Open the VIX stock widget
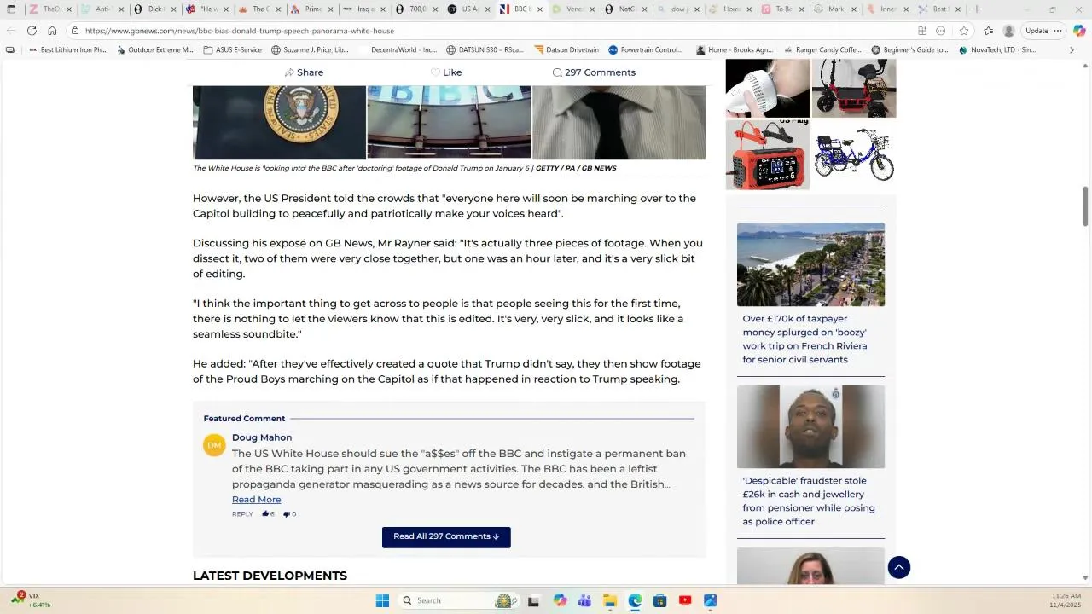This screenshot has width=1092, height=614. tap(30, 600)
